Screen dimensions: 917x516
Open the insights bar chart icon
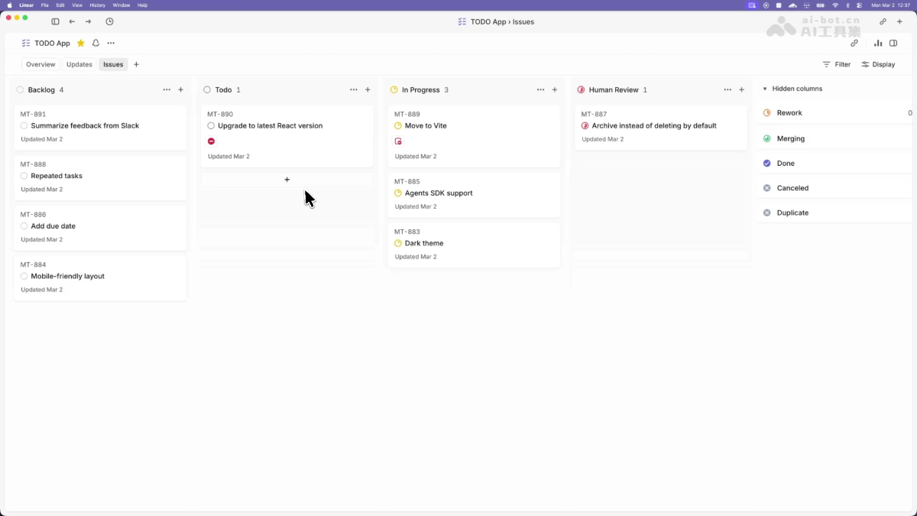coord(878,44)
